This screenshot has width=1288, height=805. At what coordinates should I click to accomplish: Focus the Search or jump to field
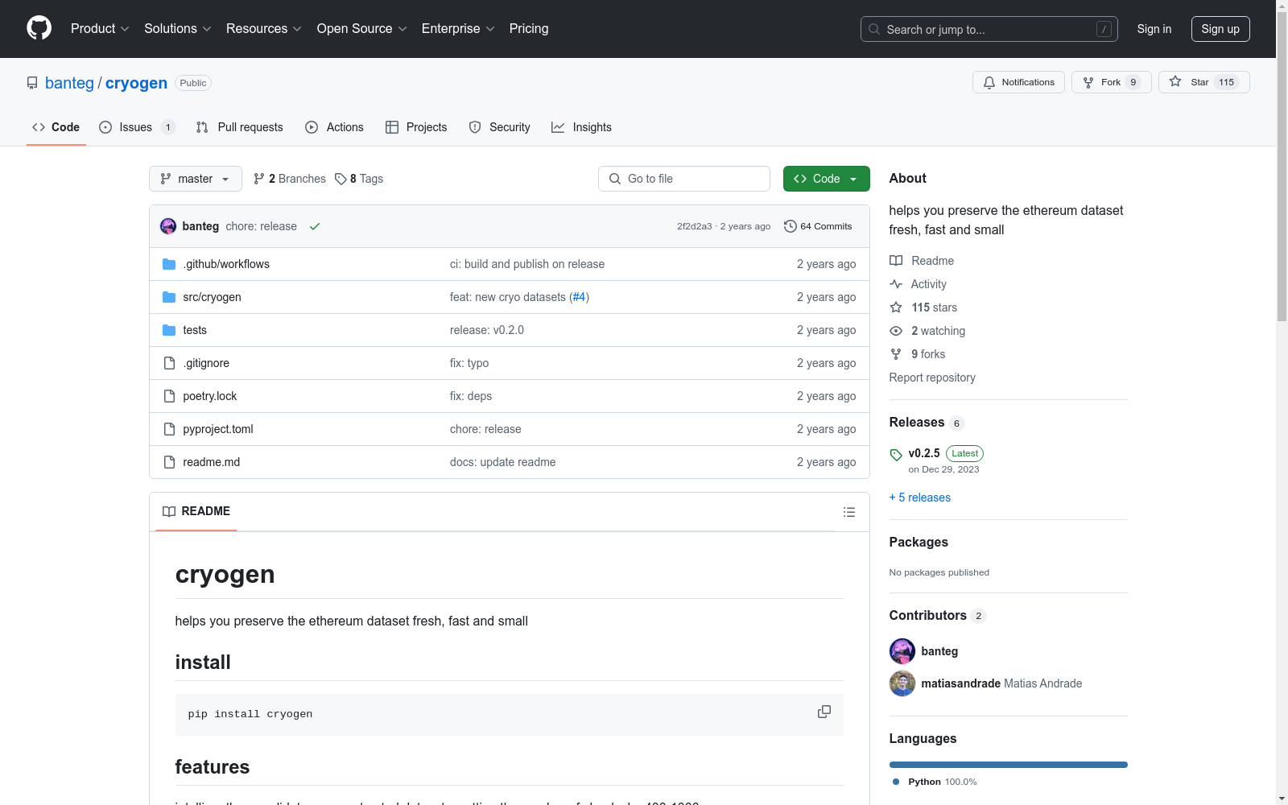[989, 29]
